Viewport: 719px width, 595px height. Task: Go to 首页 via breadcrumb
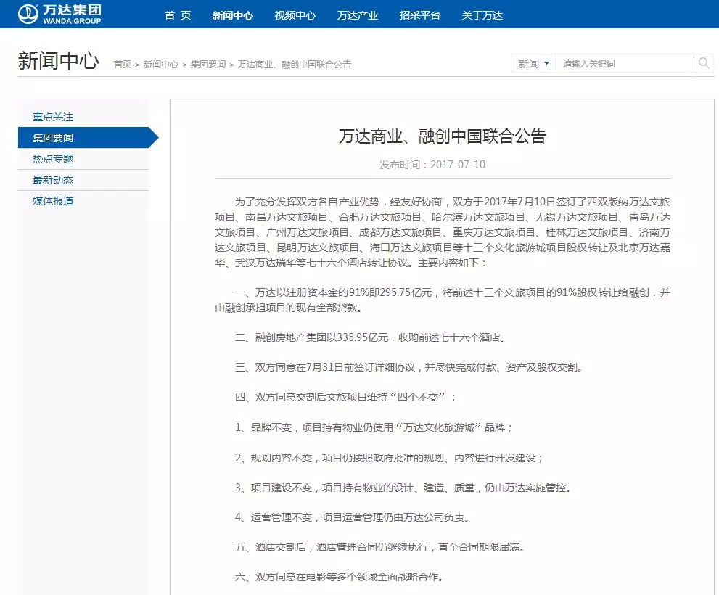pyautogui.click(x=123, y=65)
